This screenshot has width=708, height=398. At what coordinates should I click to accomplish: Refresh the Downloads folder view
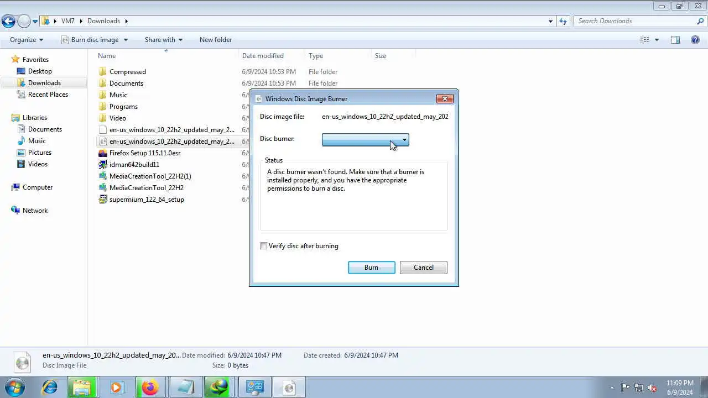(563, 21)
